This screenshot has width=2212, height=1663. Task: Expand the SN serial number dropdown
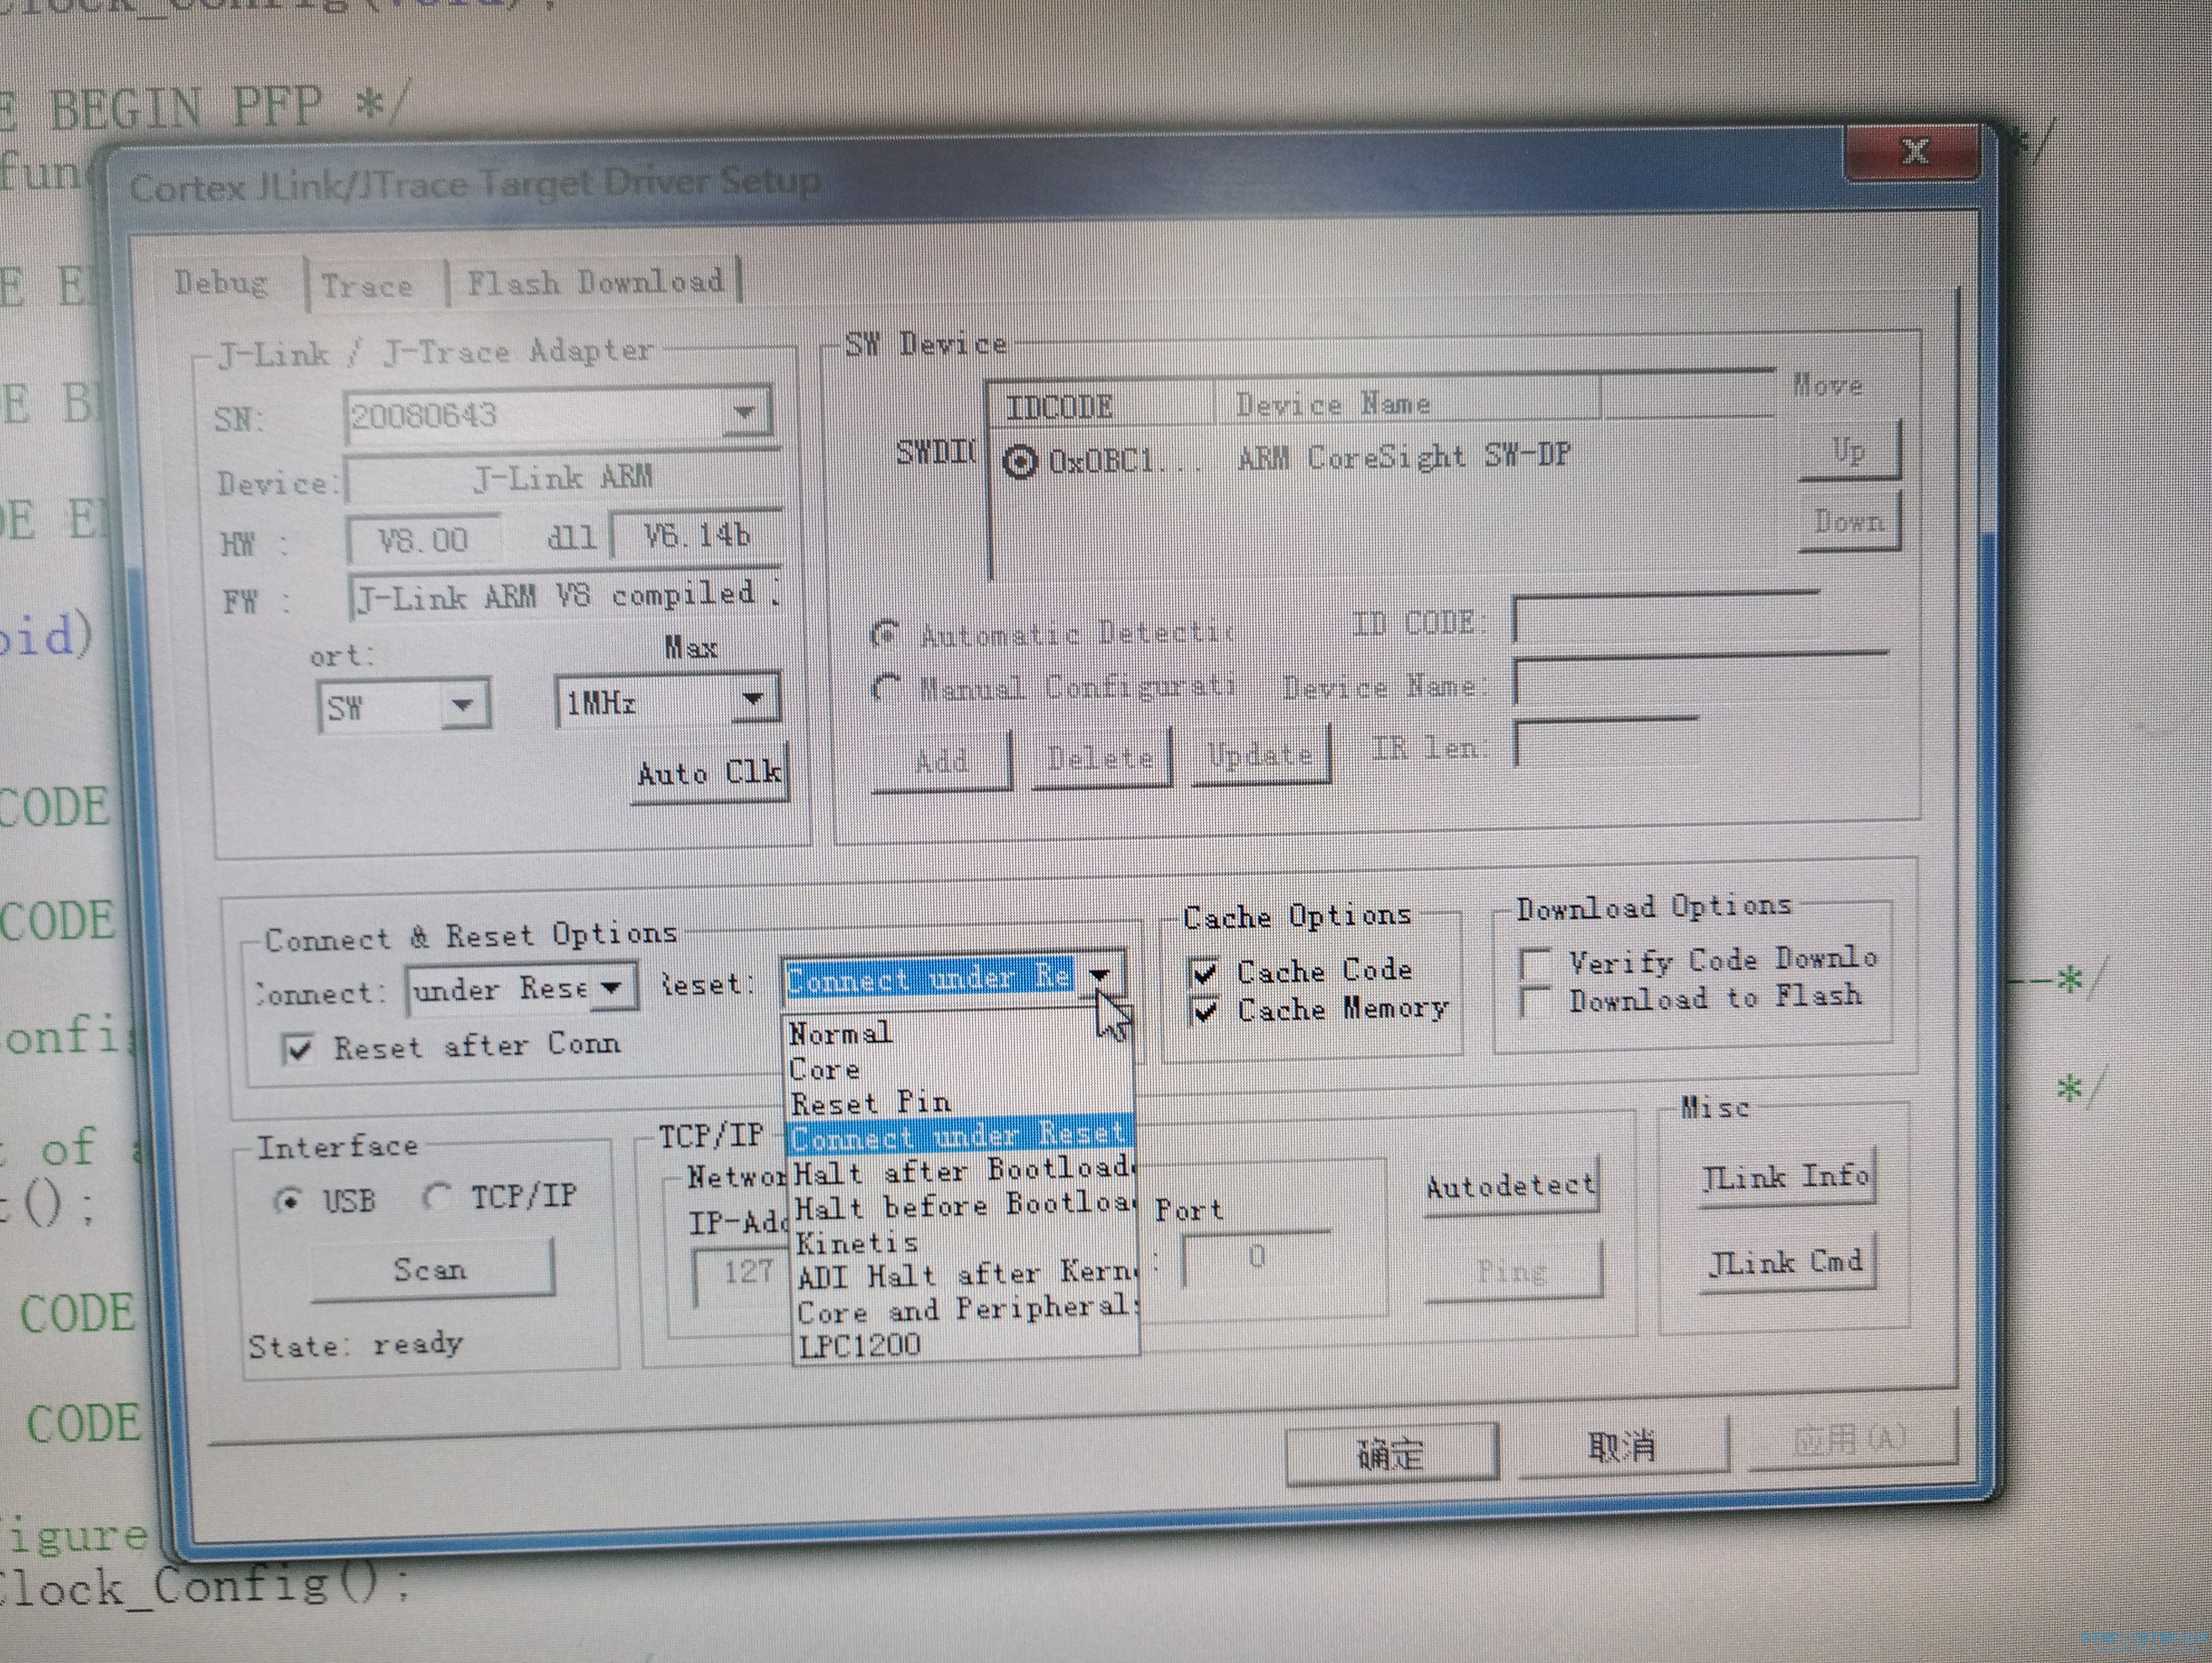pyautogui.click(x=744, y=412)
